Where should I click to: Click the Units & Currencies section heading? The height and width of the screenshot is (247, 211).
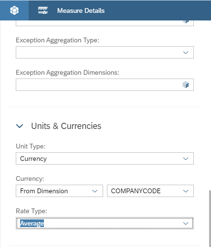tap(66, 126)
